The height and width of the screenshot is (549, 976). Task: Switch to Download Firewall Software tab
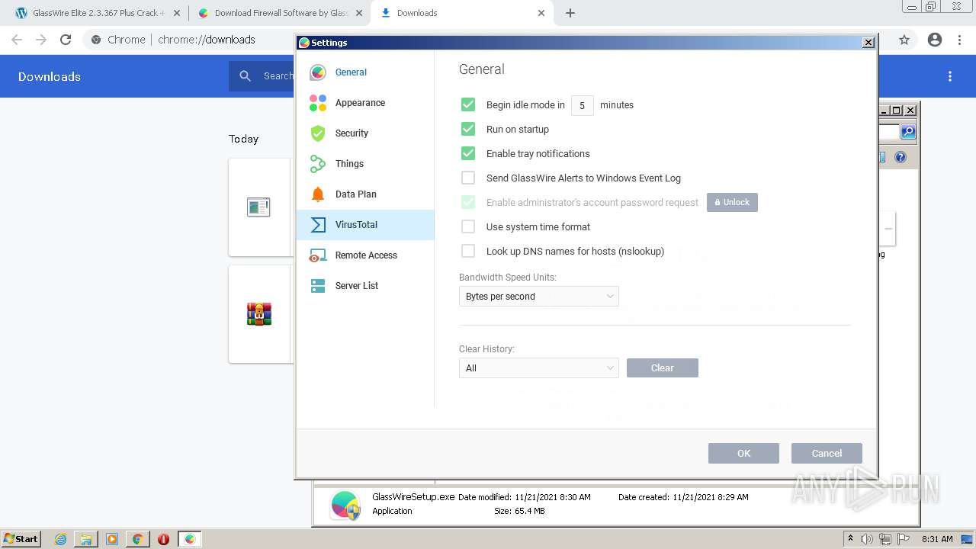(x=280, y=13)
